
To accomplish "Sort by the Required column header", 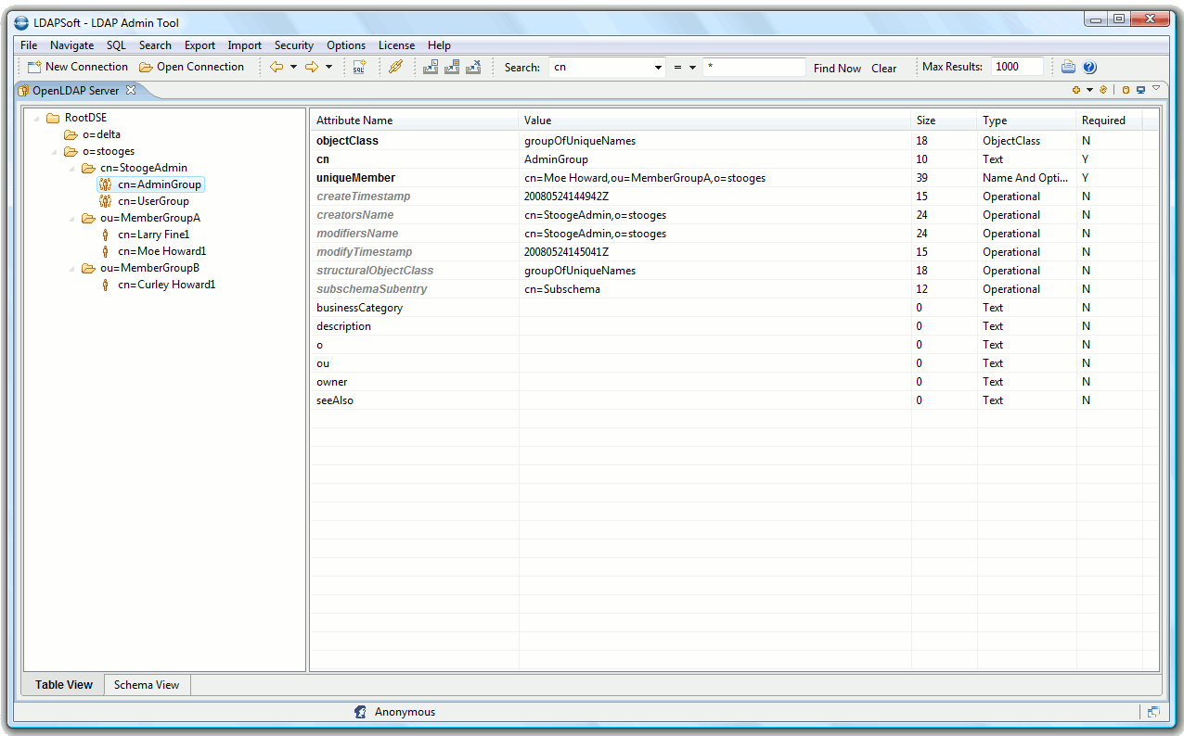I will 1109,121.
